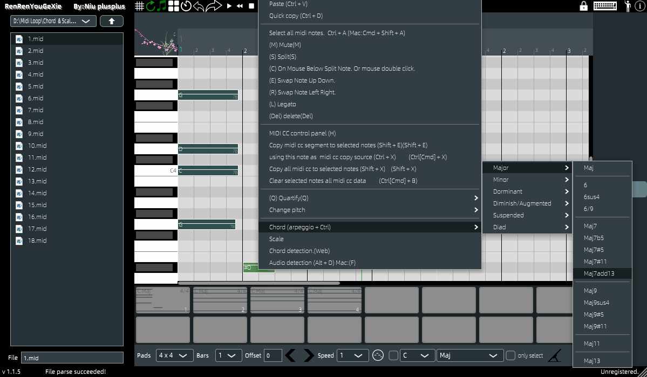
Task: Open the Pads 4 x 4 dropdown
Action: click(174, 355)
